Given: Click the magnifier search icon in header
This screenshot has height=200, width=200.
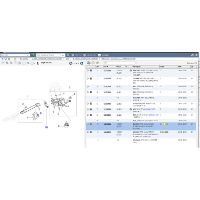Looking at the screenshot, I should point(68,55).
